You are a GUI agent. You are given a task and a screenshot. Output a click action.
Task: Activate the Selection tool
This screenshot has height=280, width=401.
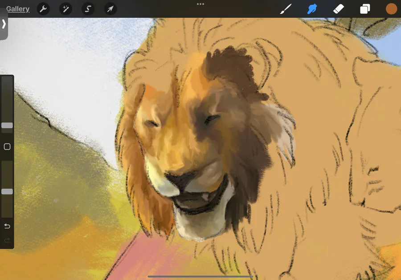[88, 9]
